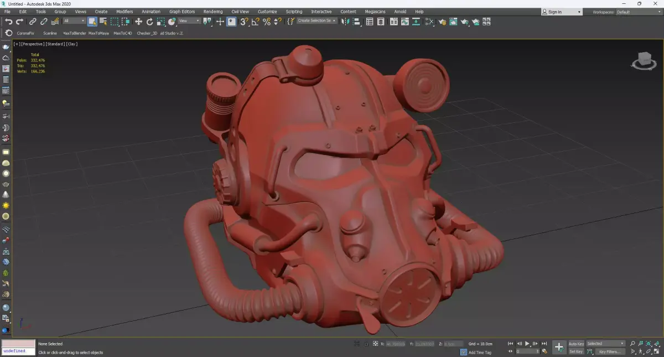
Task: Click viewport Standard shading label
Action: (55, 44)
